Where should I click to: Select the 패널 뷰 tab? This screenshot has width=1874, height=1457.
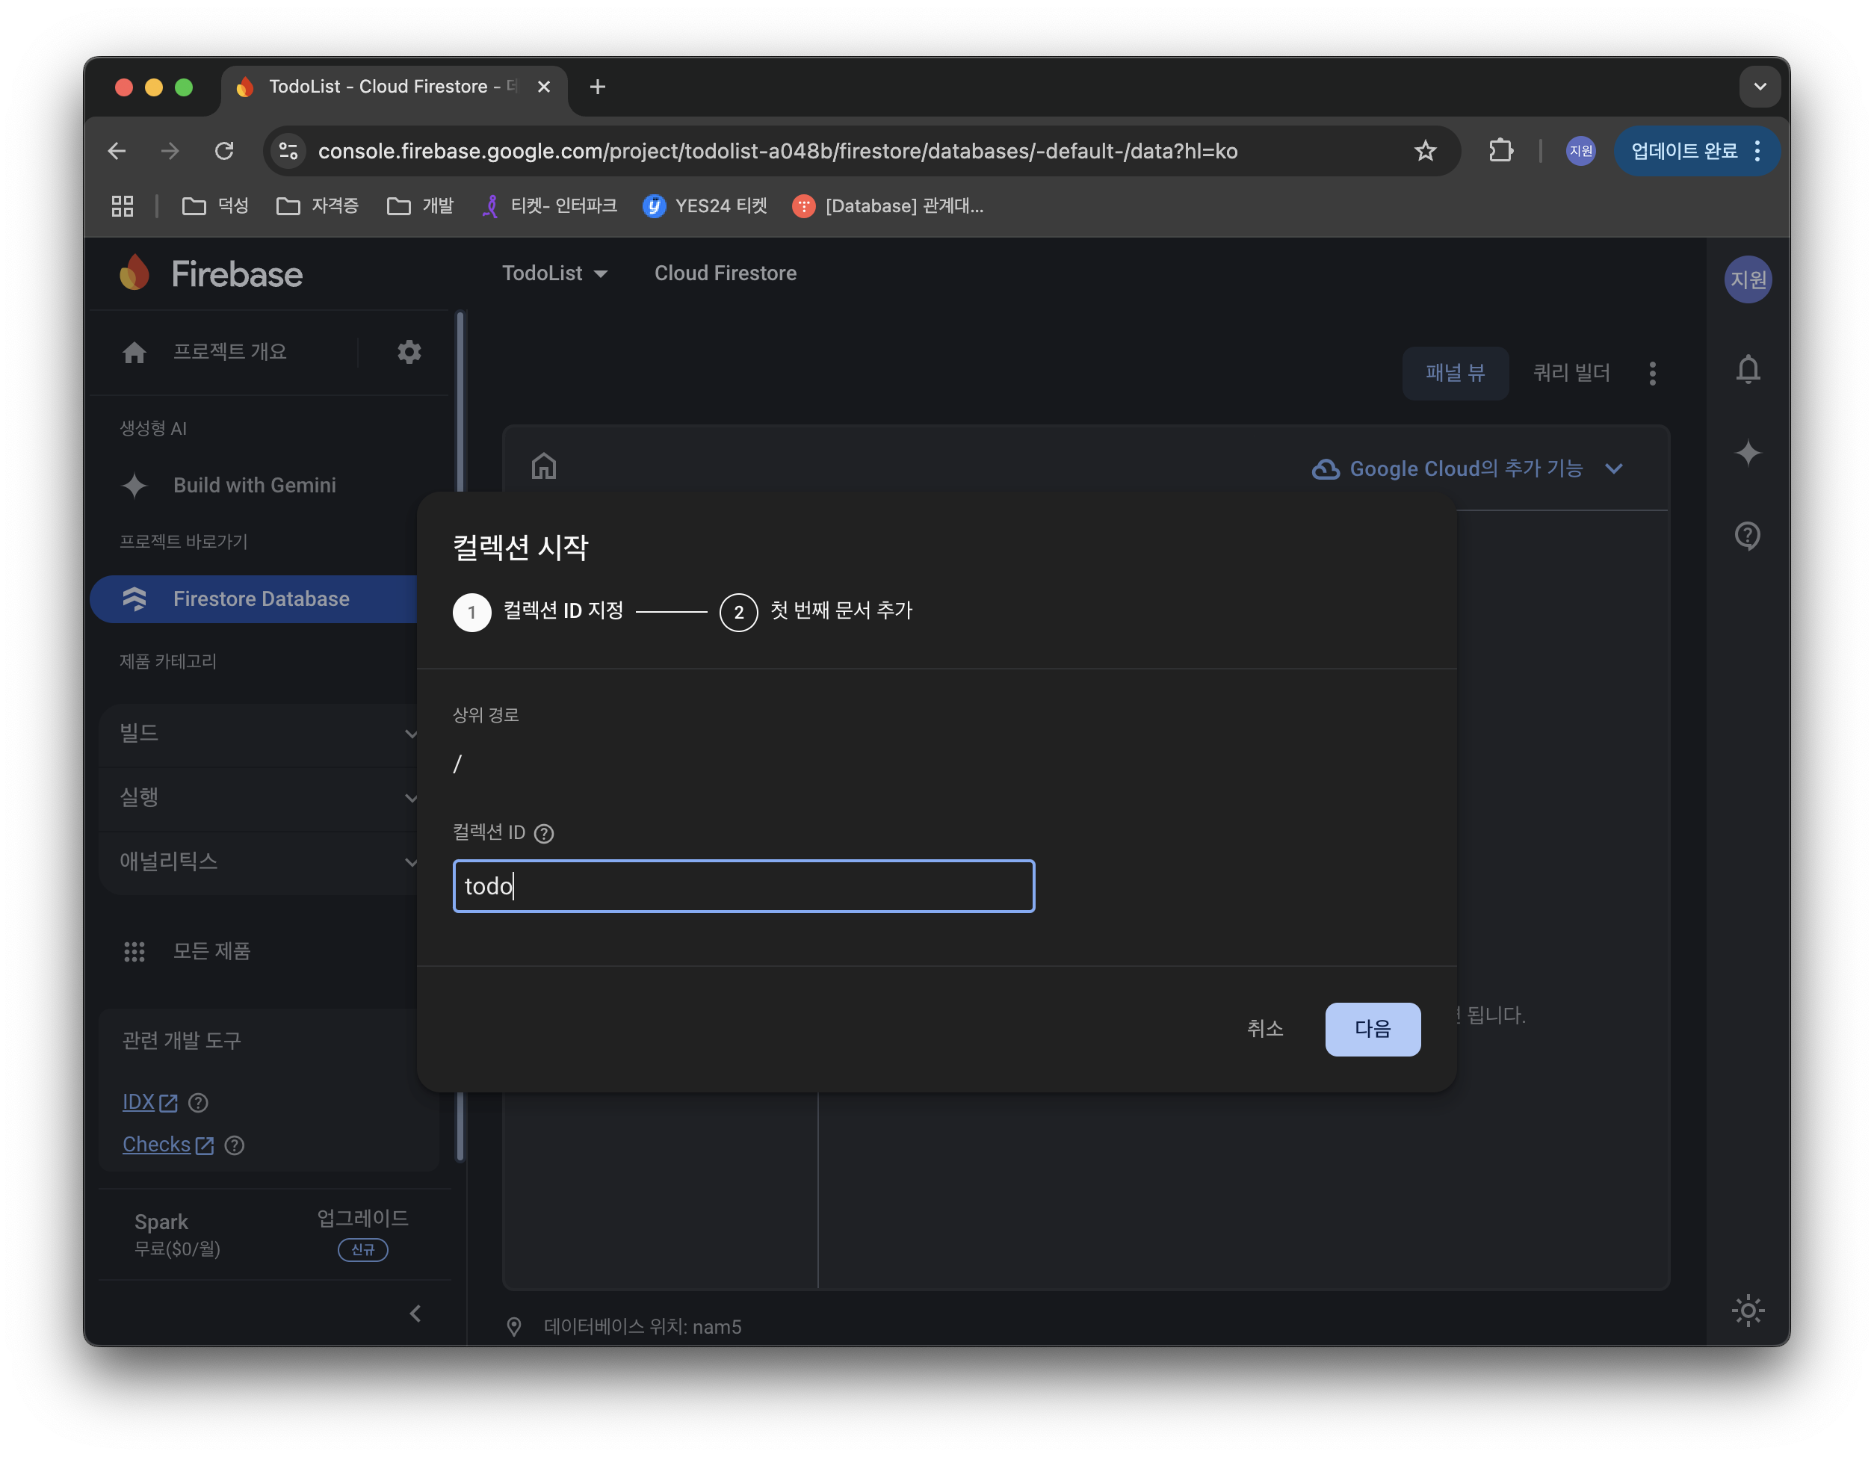click(1454, 374)
